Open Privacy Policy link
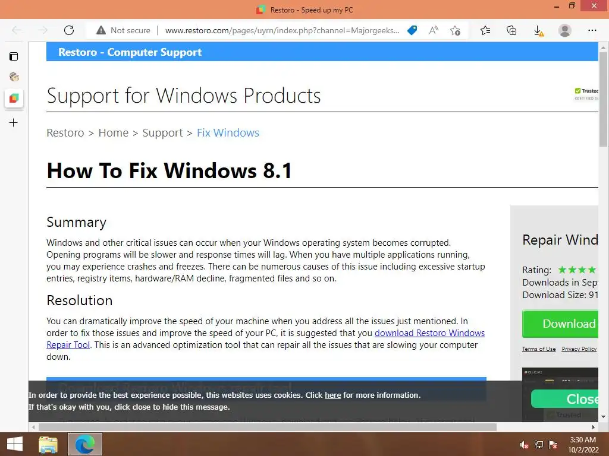Screen dimensions: 609x456 [579, 349]
